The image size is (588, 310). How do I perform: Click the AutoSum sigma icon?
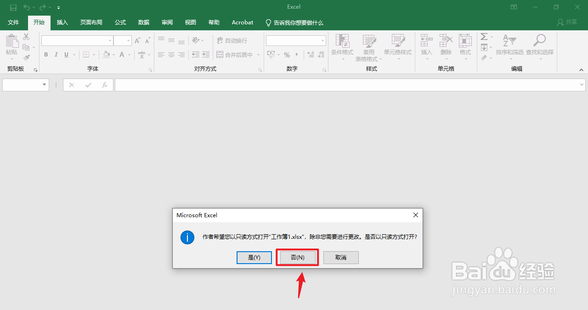(x=484, y=37)
